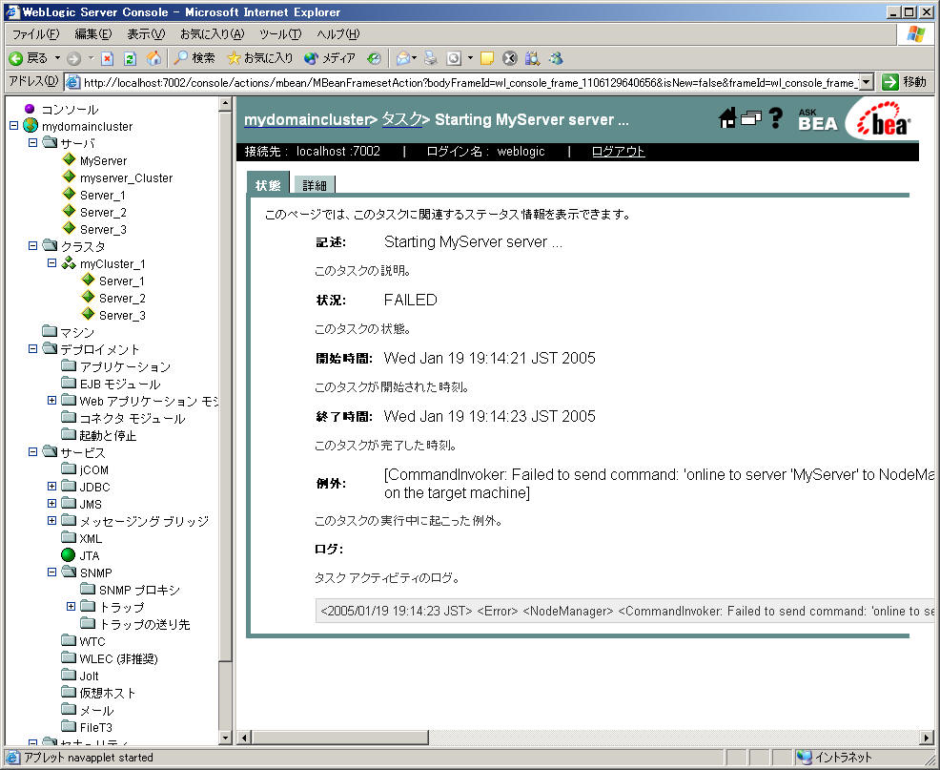This screenshot has width=940, height=770.
Task: Click the タスク breadcrumb link
Action: click(x=401, y=120)
